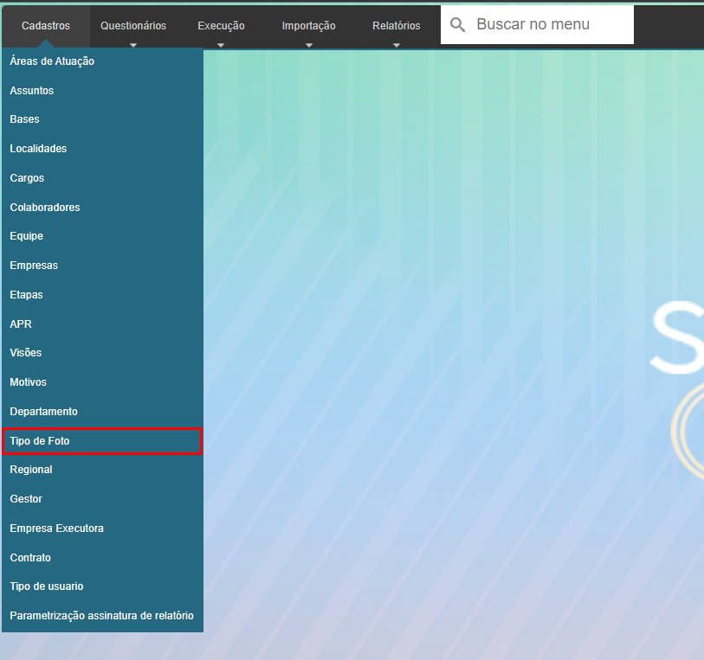
Task: Click the APR menu item
Action: [x=21, y=324]
